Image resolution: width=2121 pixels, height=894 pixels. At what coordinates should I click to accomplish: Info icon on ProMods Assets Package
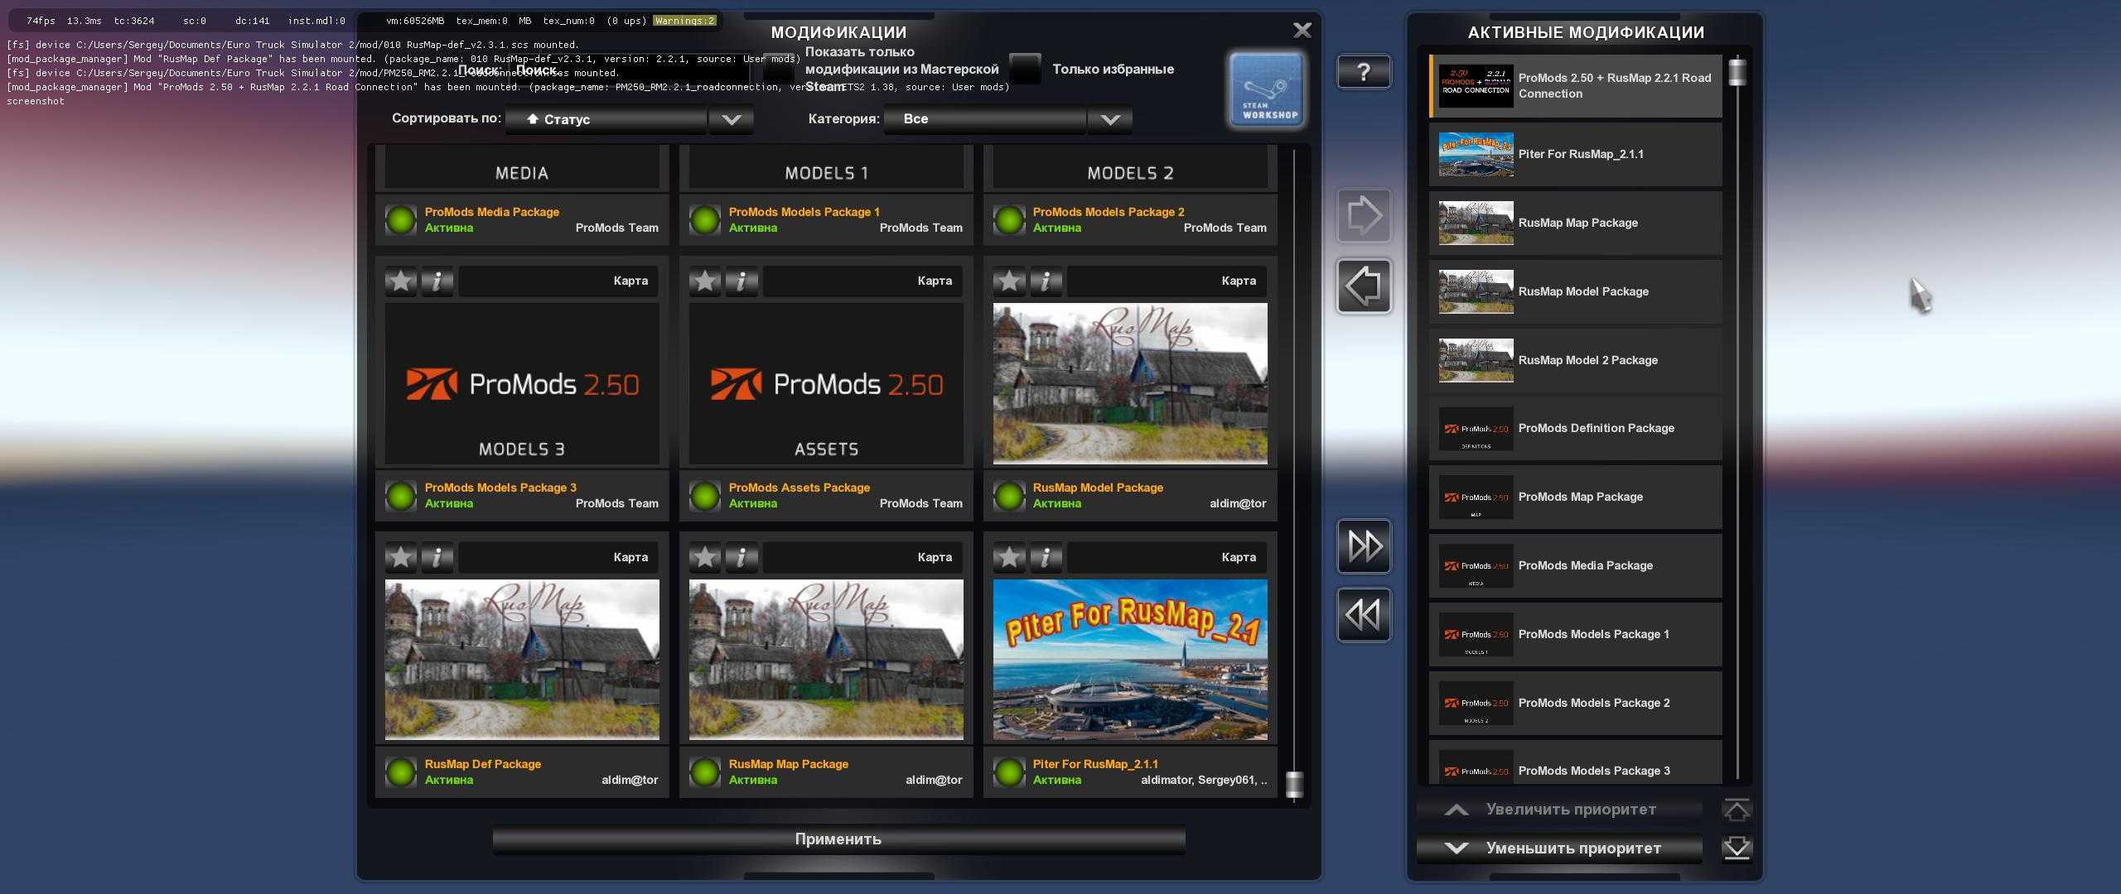click(x=742, y=281)
